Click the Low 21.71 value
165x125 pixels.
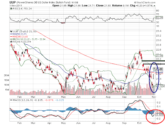(88, 6)
